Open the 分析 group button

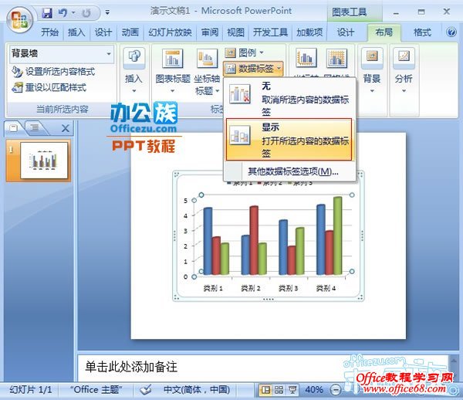pyautogui.click(x=404, y=70)
